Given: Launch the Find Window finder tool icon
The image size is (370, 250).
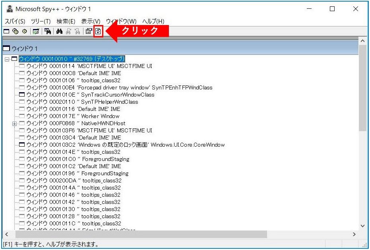Looking at the screenshot, I should 48,31.
